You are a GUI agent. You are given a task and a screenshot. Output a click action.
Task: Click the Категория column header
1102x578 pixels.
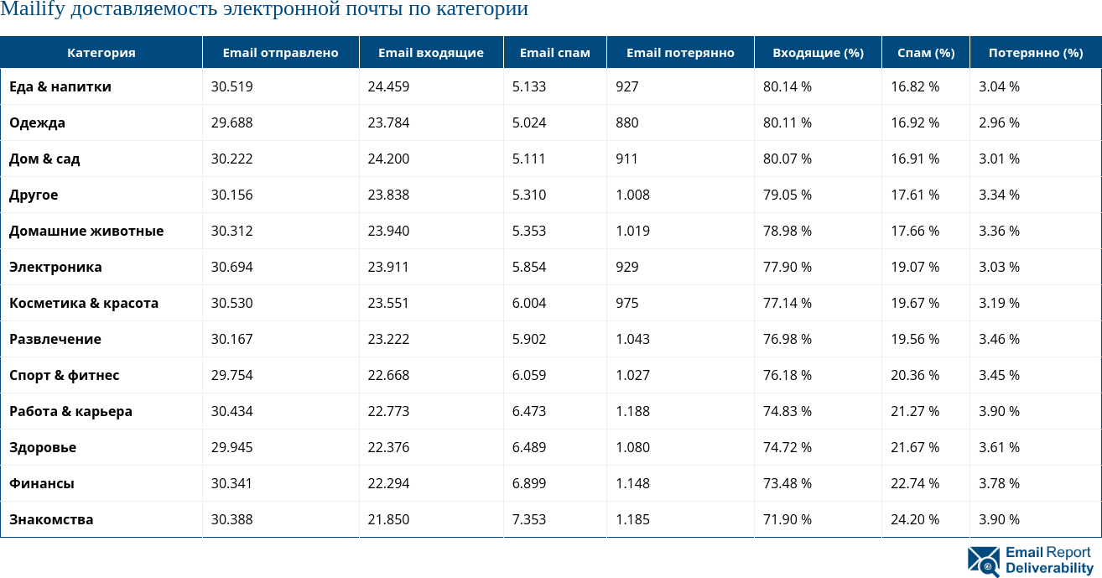[101, 53]
